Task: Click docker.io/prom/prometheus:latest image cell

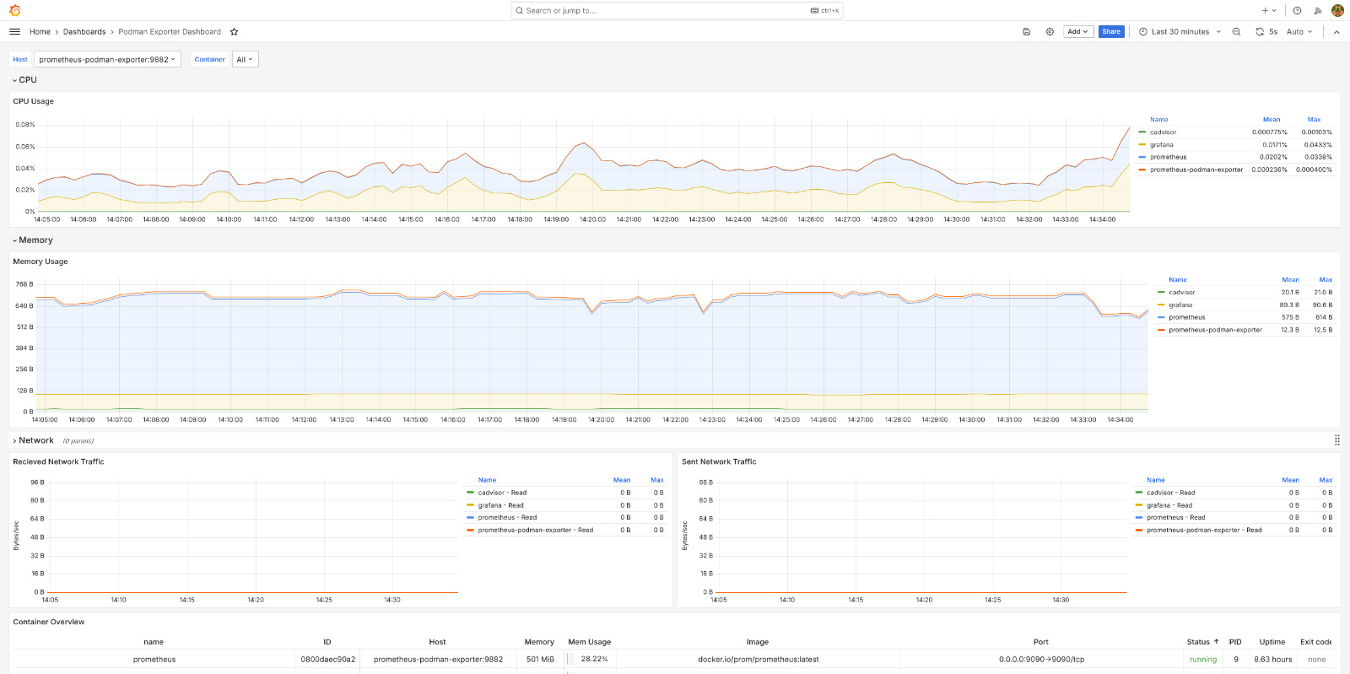Action: pos(758,660)
